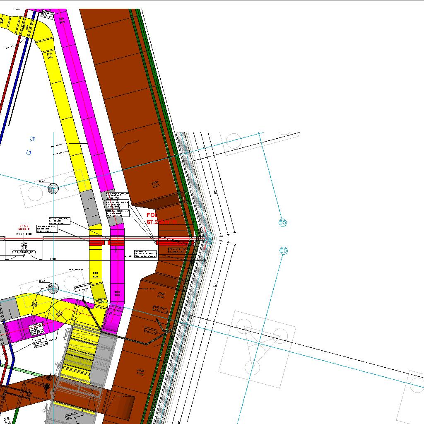424x424 pixels.
Task: Select the lower grid bubble labeled 55
Action: pos(284,251)
